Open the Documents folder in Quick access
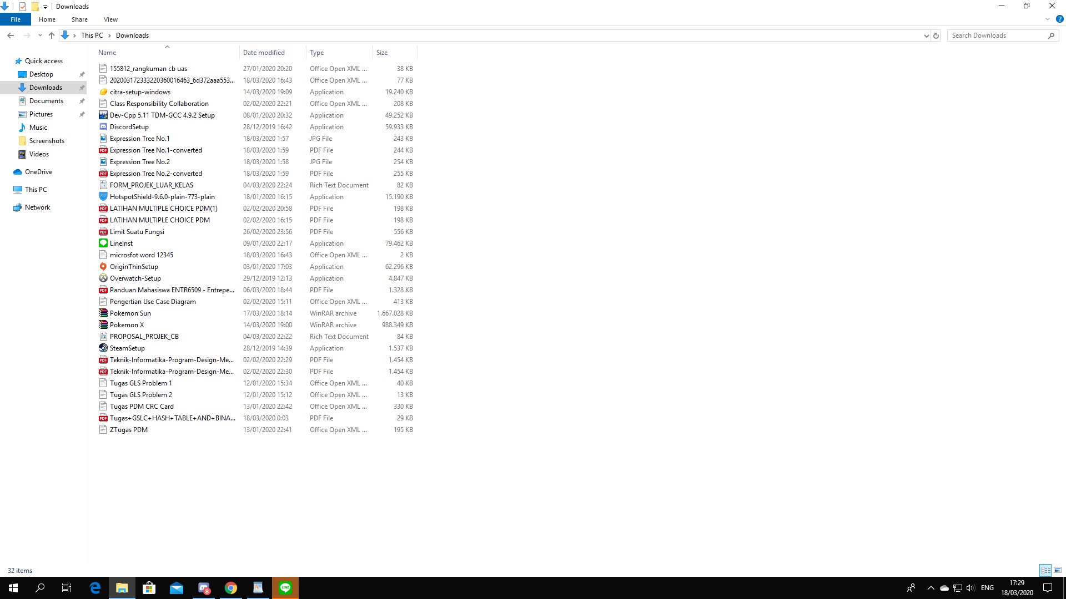 click(x=46, y=101)
